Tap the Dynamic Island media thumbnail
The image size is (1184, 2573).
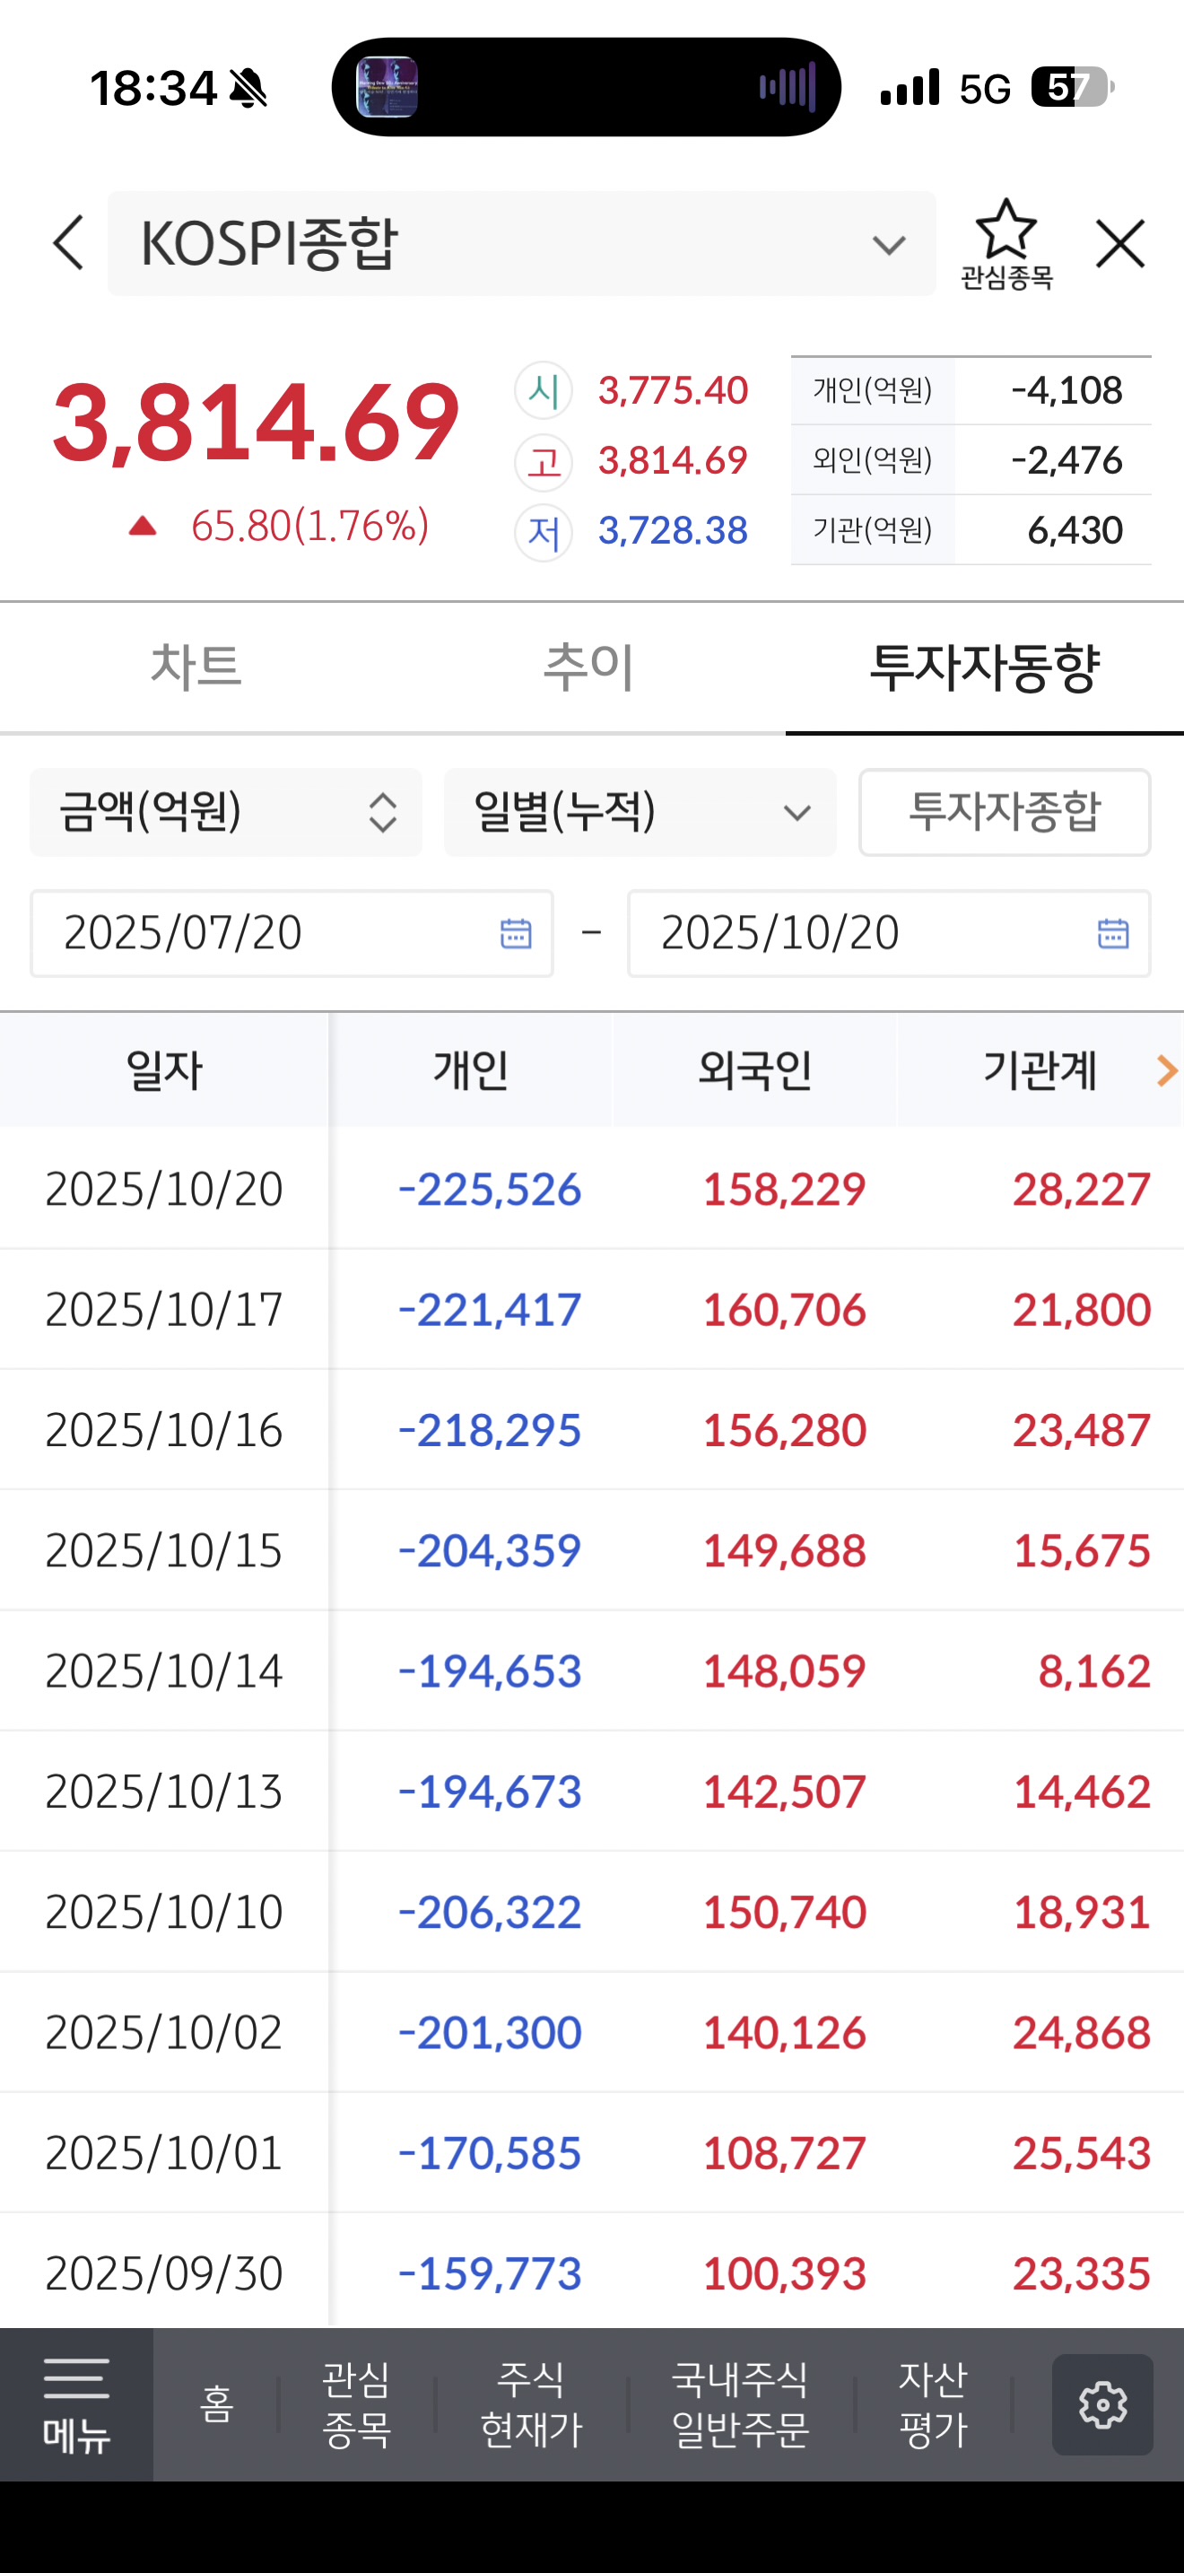click(x=387, y=88)
